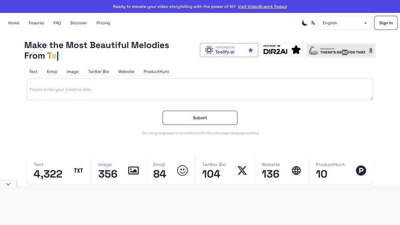Click the Sign In button
This screenshot has width=400, height=225.
click(x=386, y=23)
